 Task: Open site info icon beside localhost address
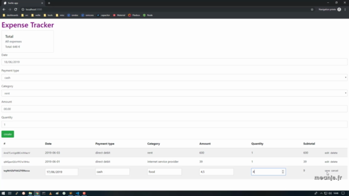23,10
